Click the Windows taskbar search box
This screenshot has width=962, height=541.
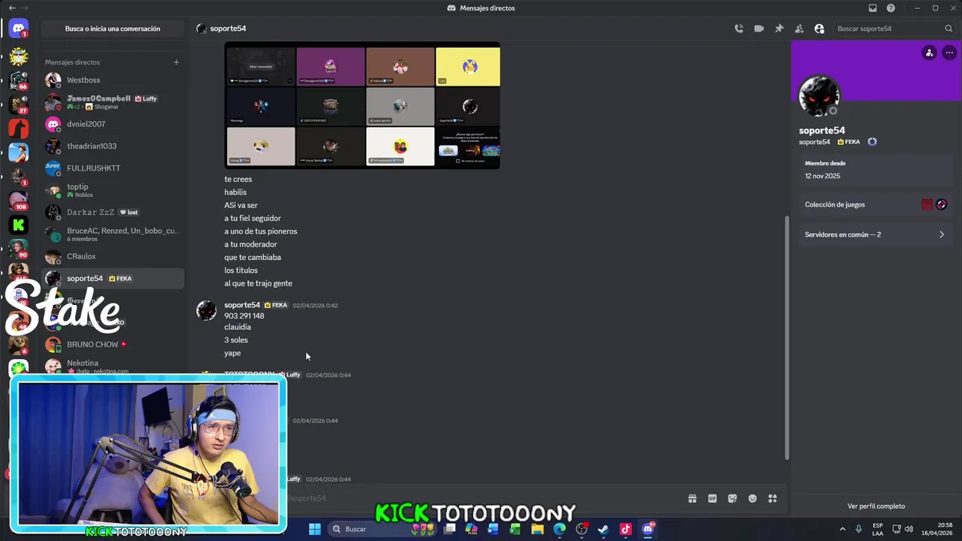(x=383, y=529)
